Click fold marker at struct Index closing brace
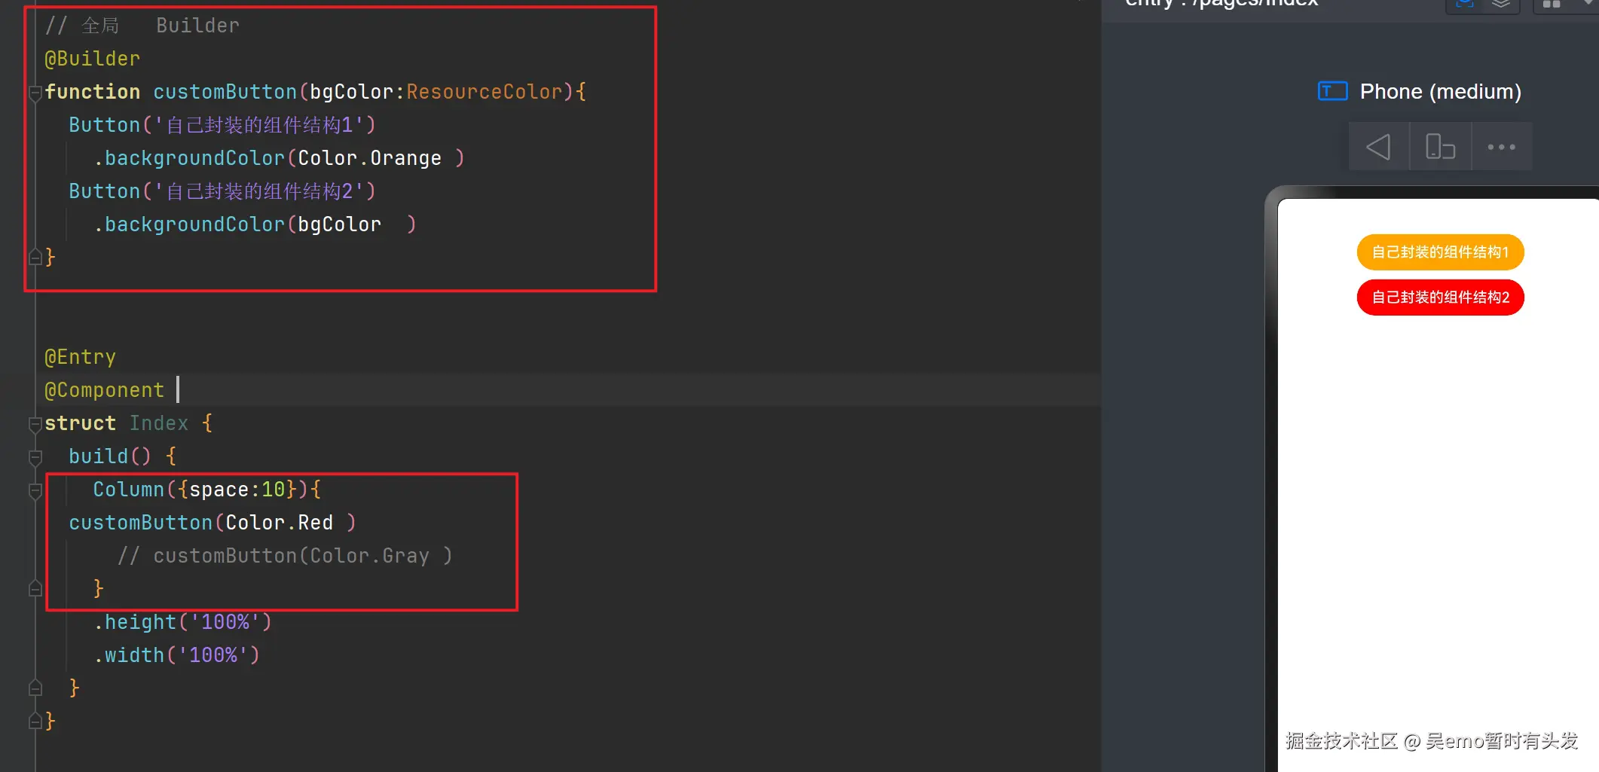This screenshot has height=772, width=1599. (35, 721)
